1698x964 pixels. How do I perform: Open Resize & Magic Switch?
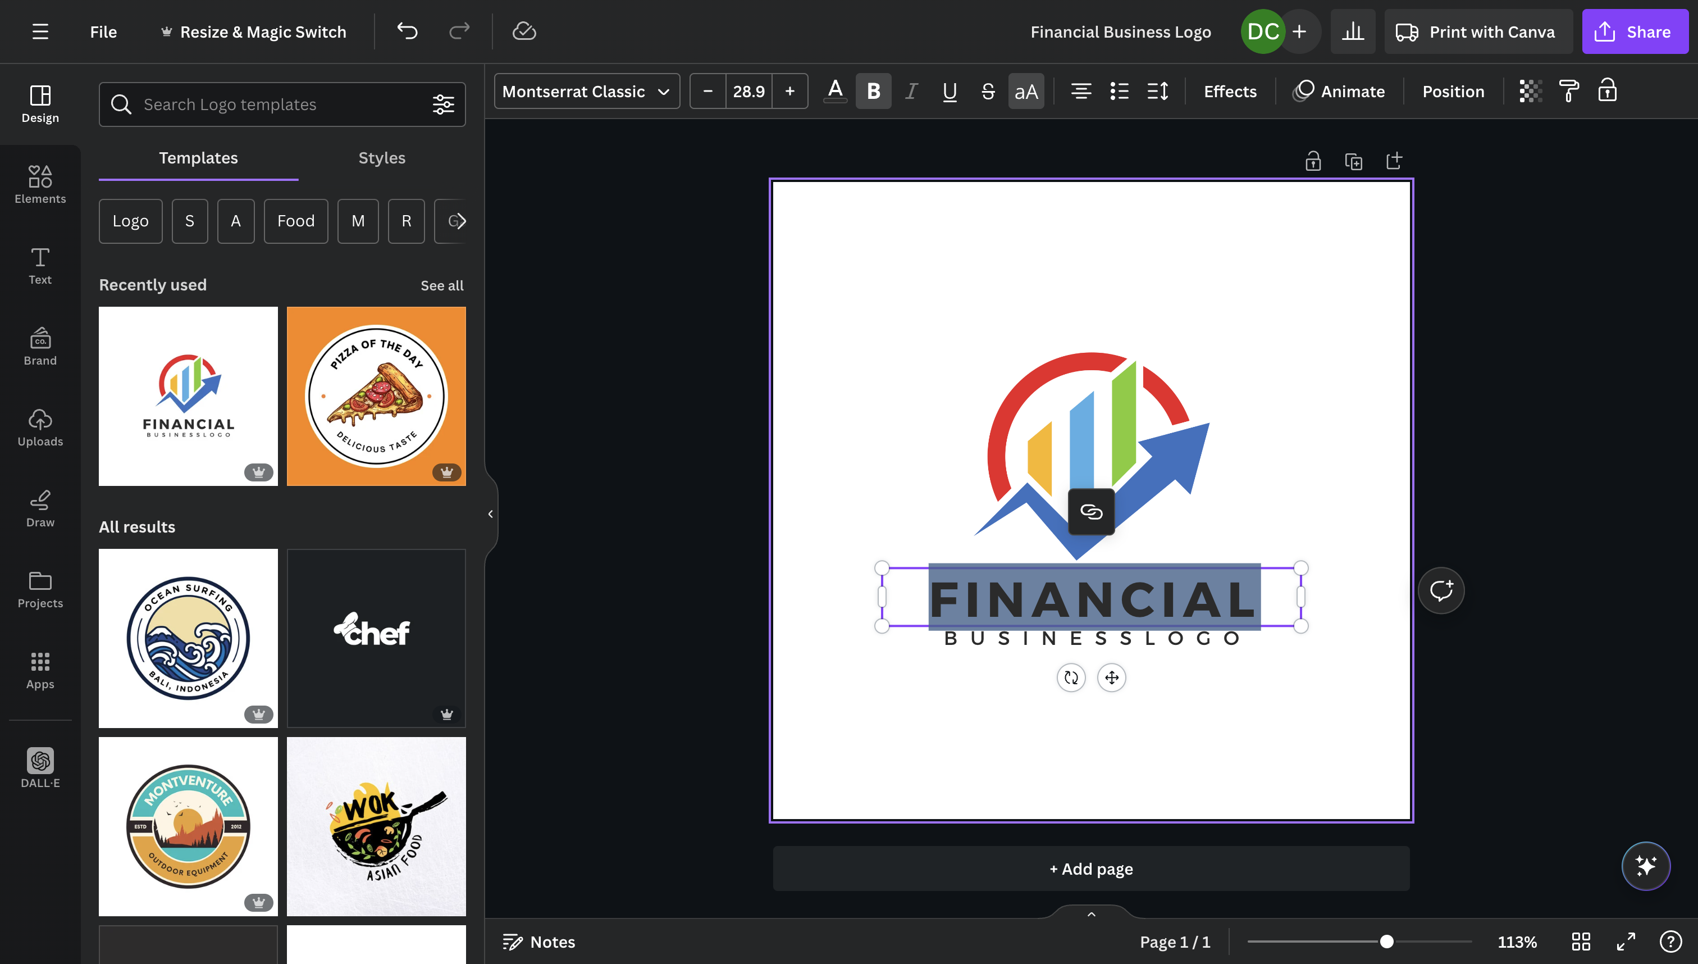click(x=253, y=32)
